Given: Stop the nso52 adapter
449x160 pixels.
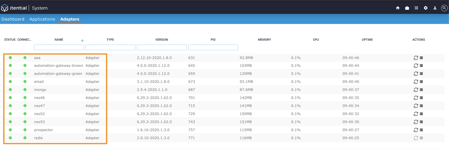Looking at the screenshot, I should coord(422,114).
